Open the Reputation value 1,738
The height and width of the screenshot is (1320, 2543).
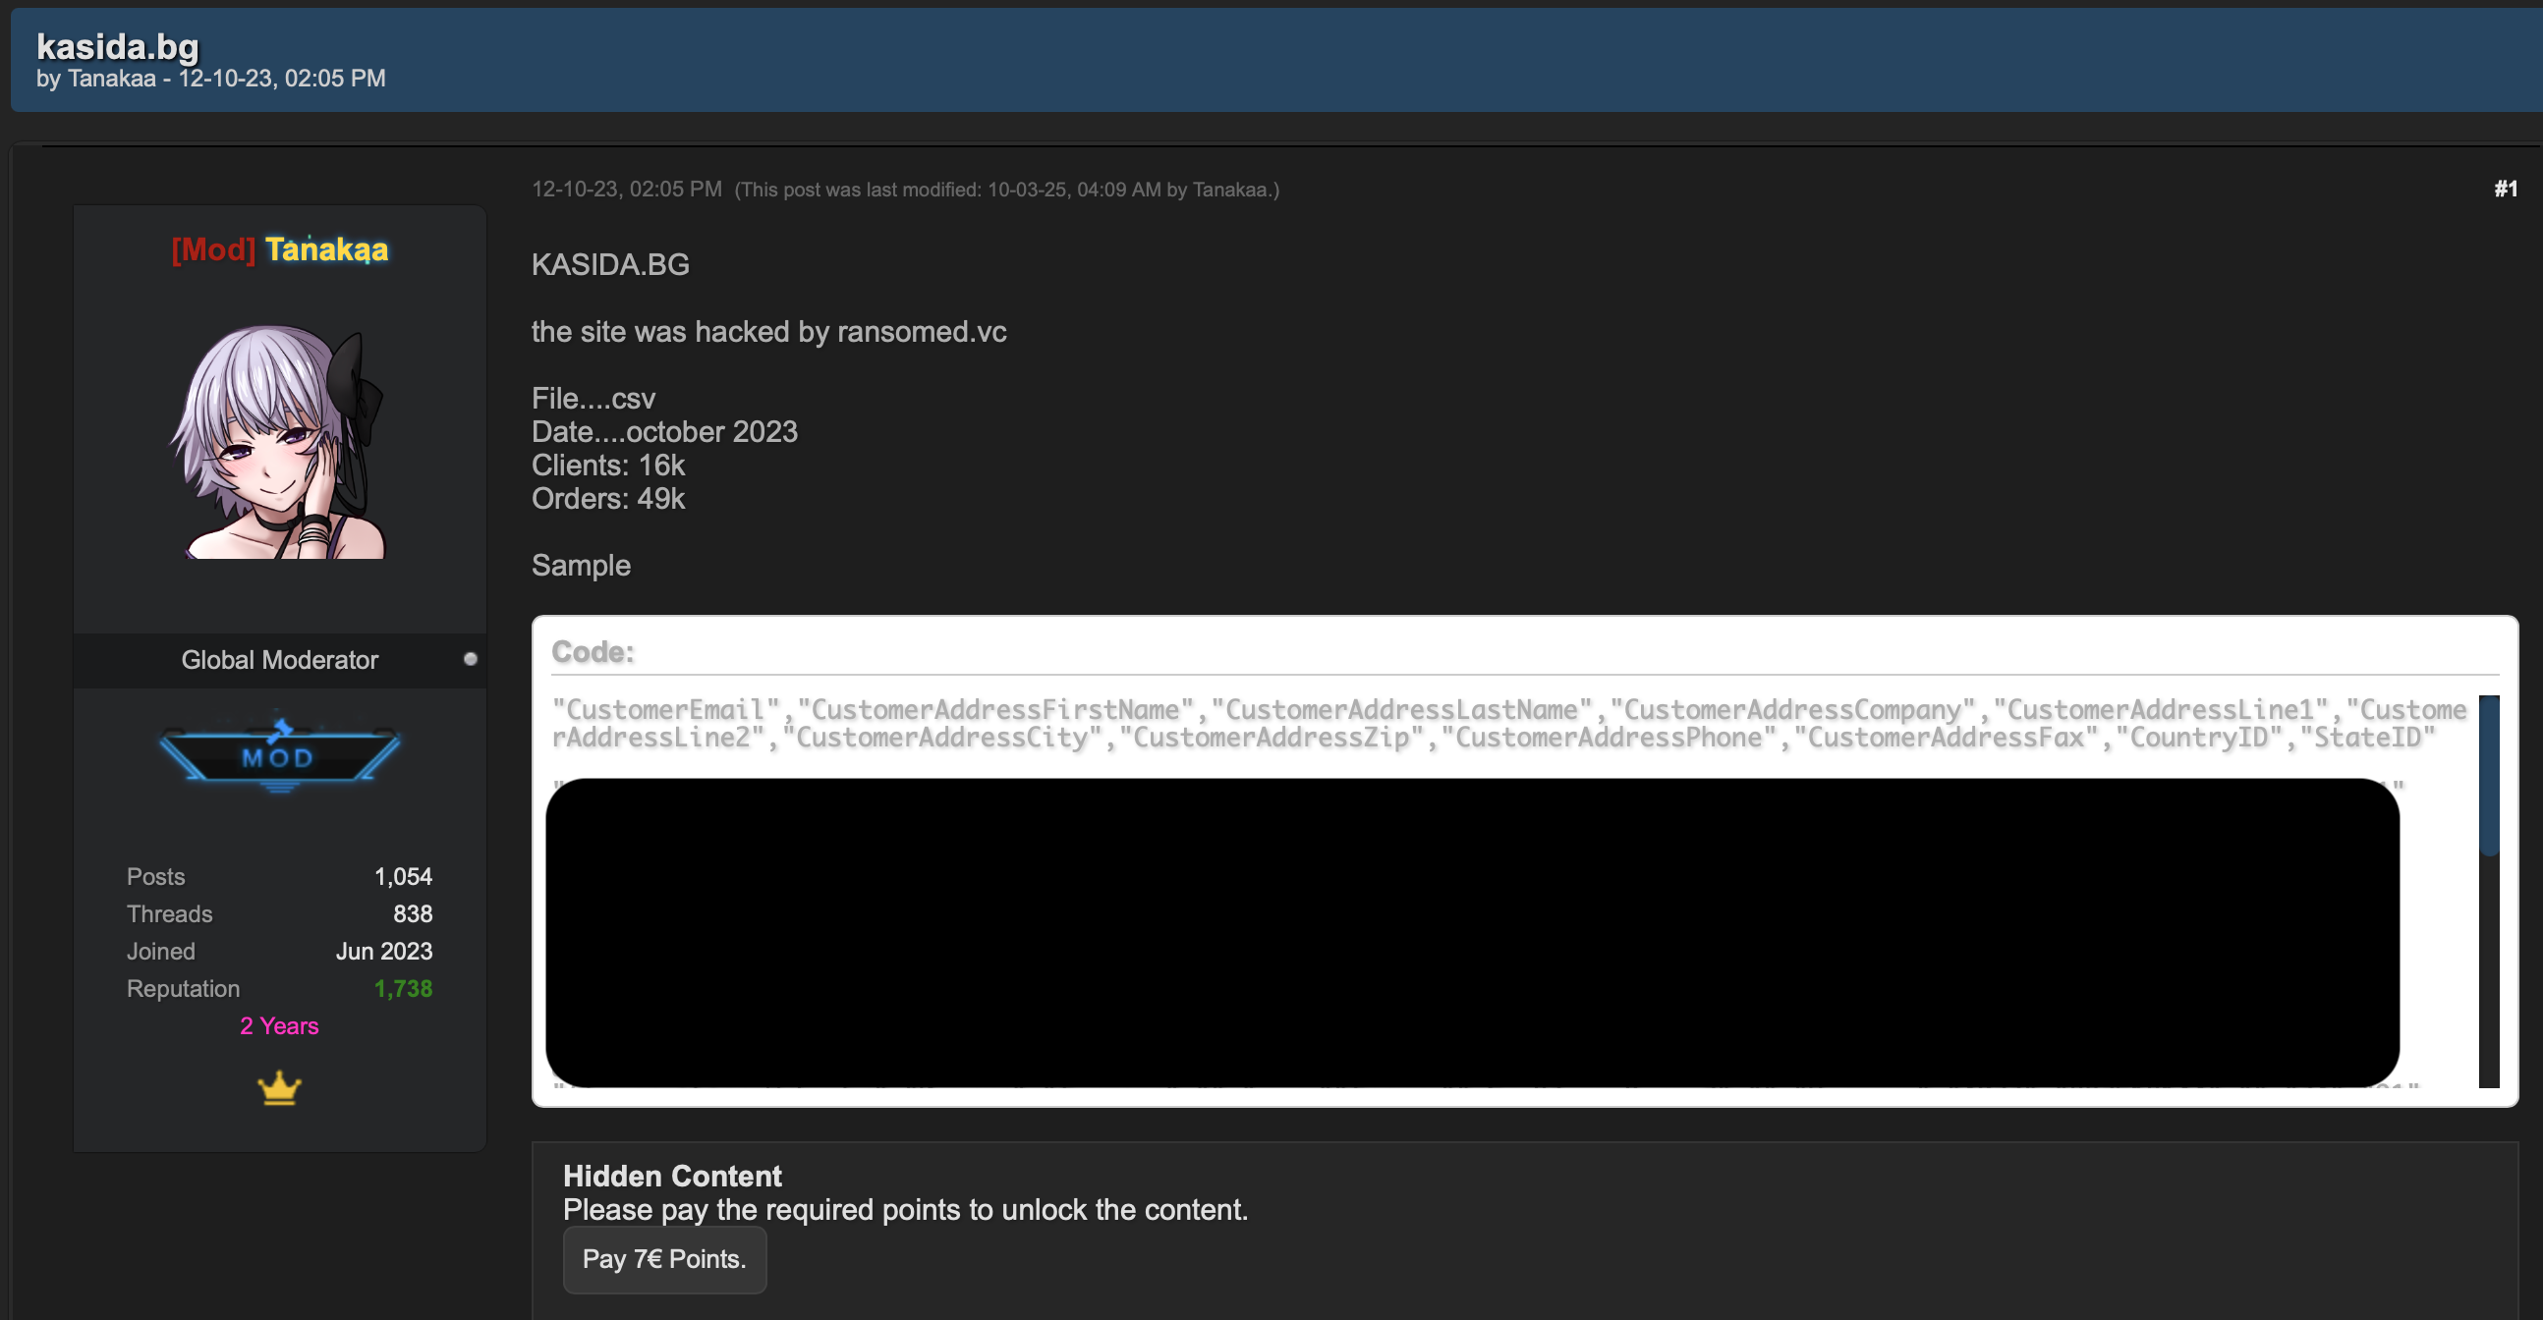(x=403, y=989)
